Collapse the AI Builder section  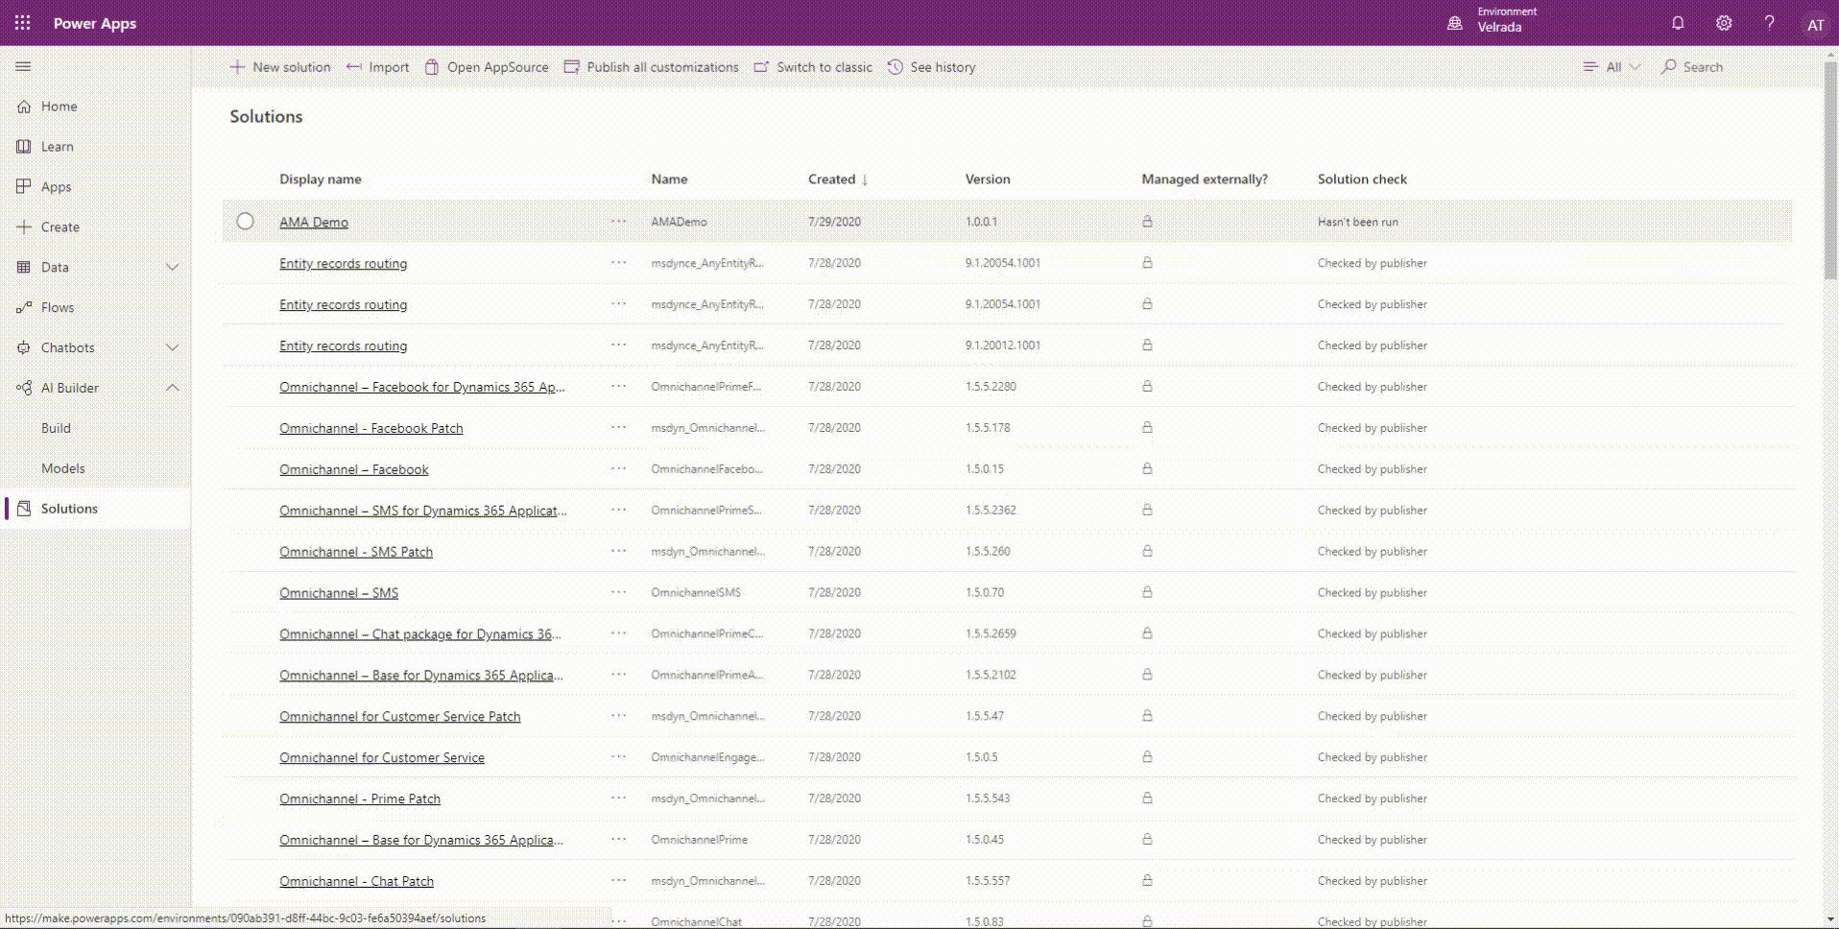(x=172, y=387)
